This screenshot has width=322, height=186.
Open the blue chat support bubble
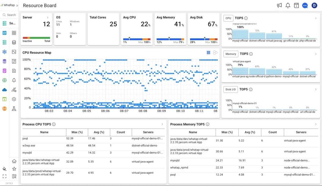tap(305, 5)
